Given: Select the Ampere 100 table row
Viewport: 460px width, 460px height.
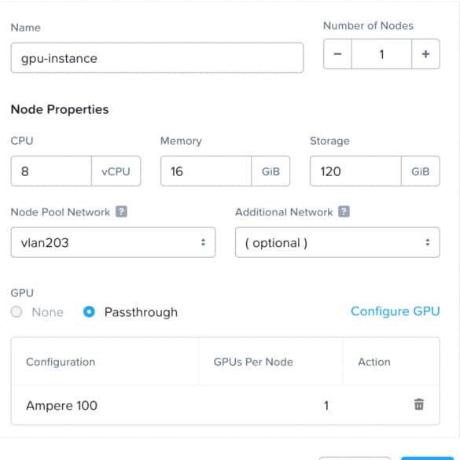Looking at the screenshot, I should 226,405.
